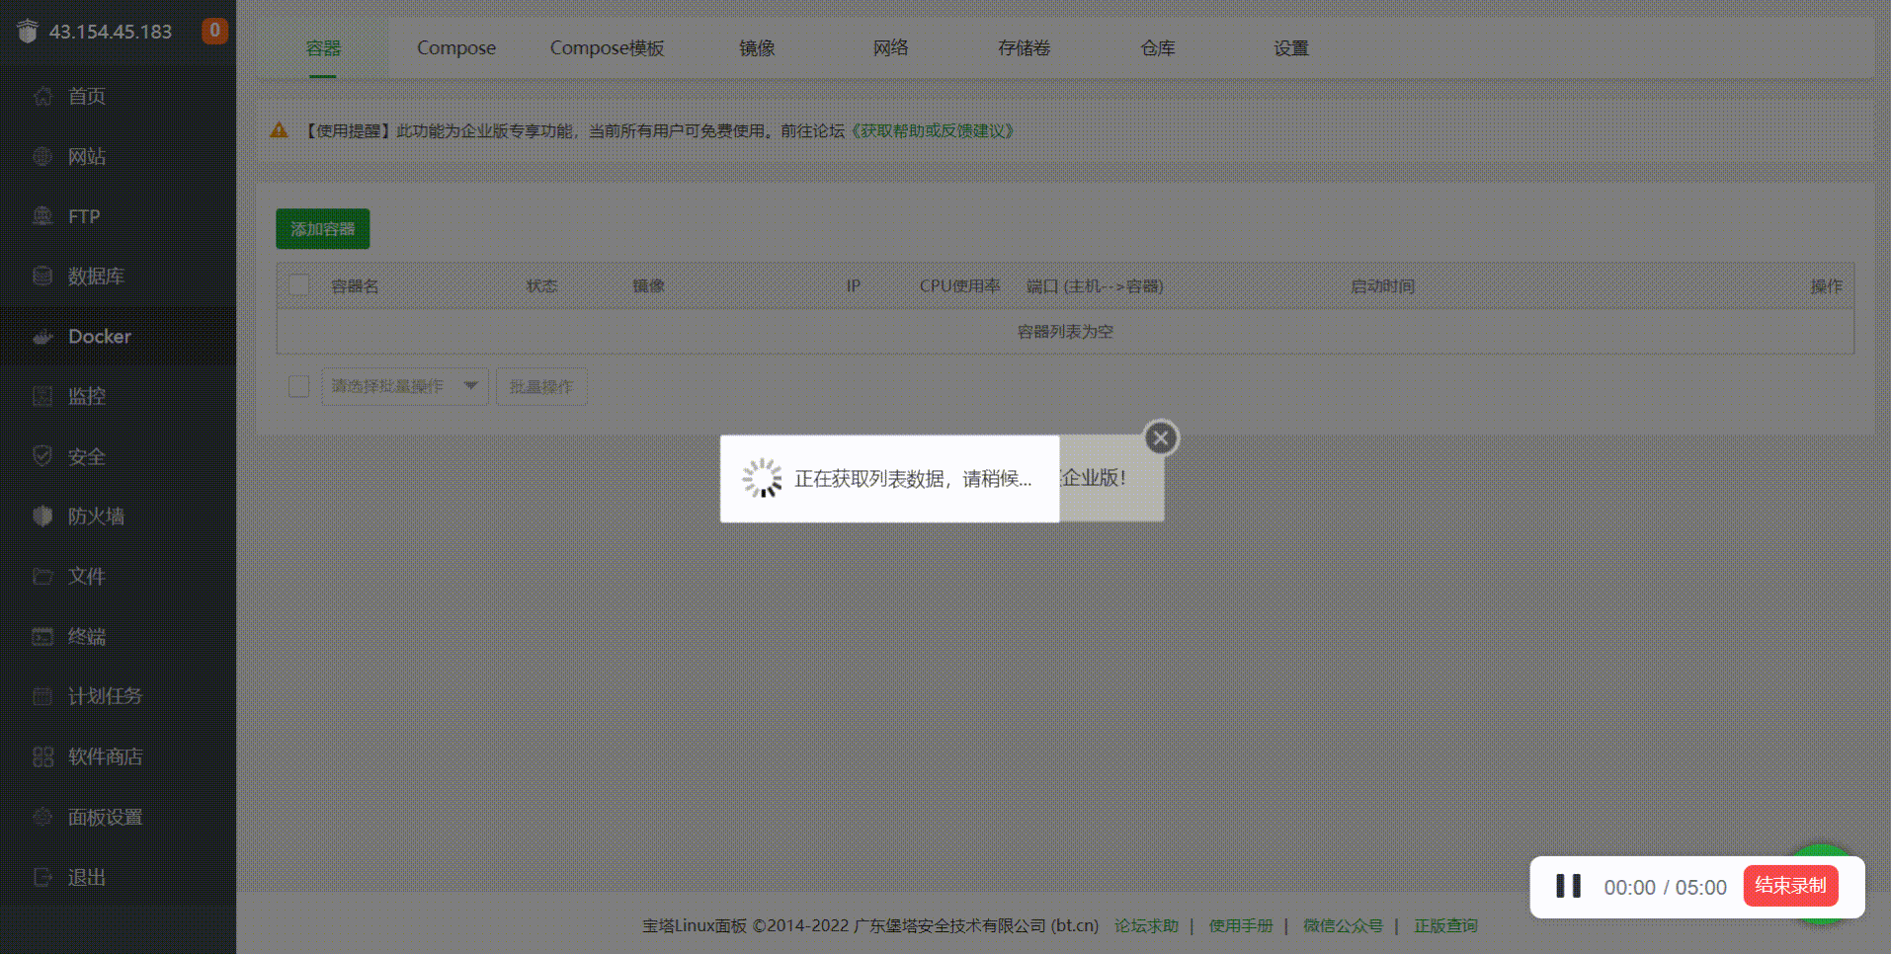Click the FTP sidebar icon
This screenshot has height=954, width=1891.
(42, 216)
